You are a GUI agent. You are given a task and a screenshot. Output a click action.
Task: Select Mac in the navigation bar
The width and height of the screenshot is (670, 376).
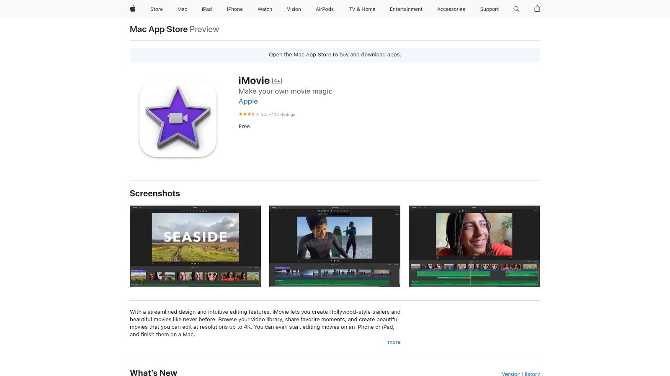pos(182,9)
